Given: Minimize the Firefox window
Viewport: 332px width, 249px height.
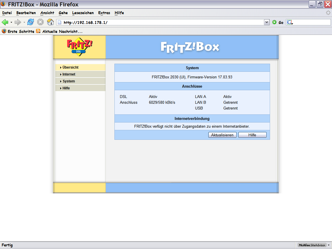Looking at the screenshot, I should point(312,4).
